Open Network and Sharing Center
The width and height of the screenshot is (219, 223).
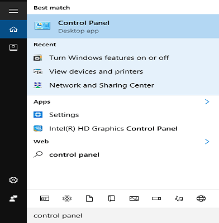tap(123, 85)
